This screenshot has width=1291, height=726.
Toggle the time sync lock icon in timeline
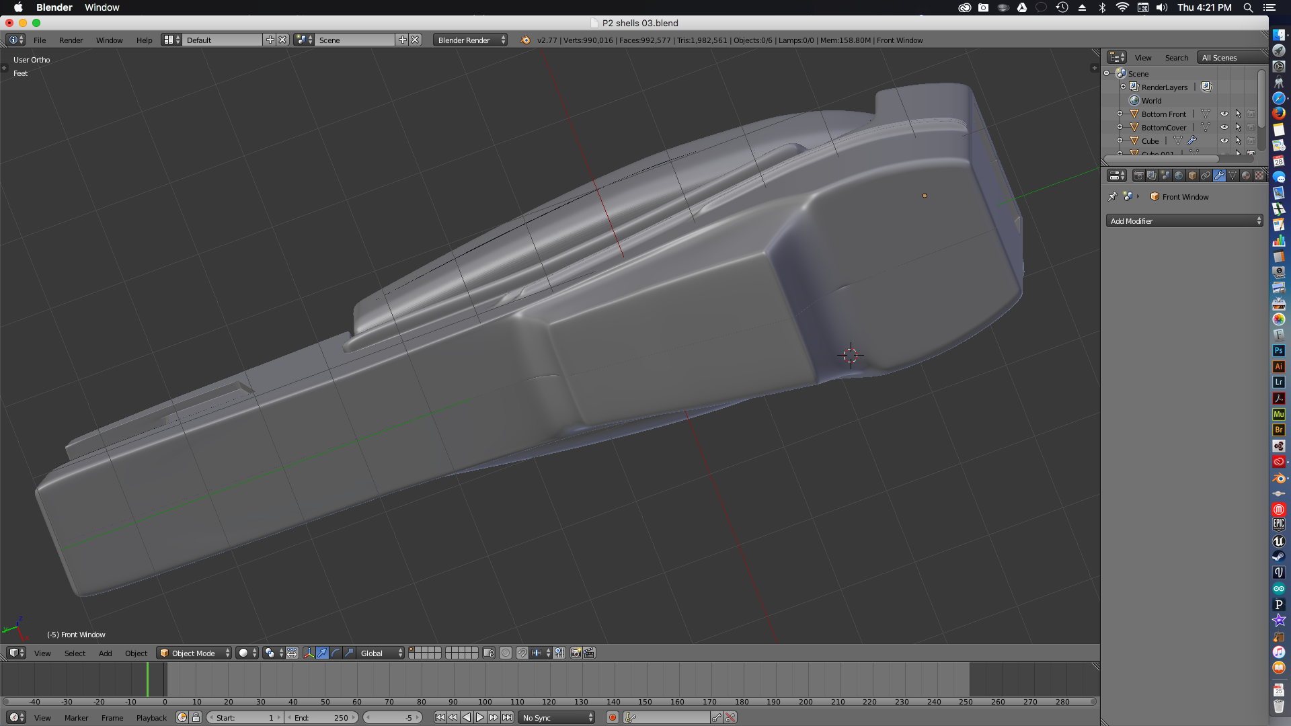196,717
